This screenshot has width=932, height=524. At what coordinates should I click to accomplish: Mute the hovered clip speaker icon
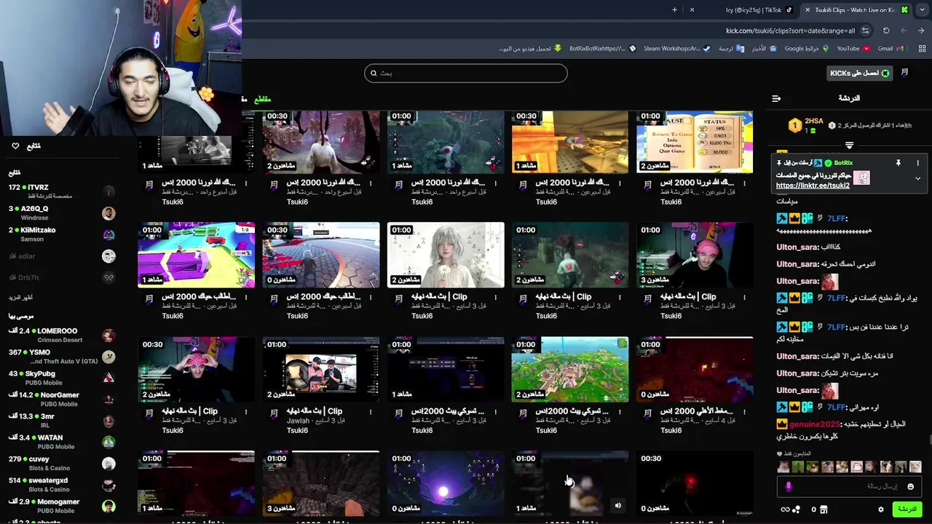pyautogui.click(x=618, y=506)
